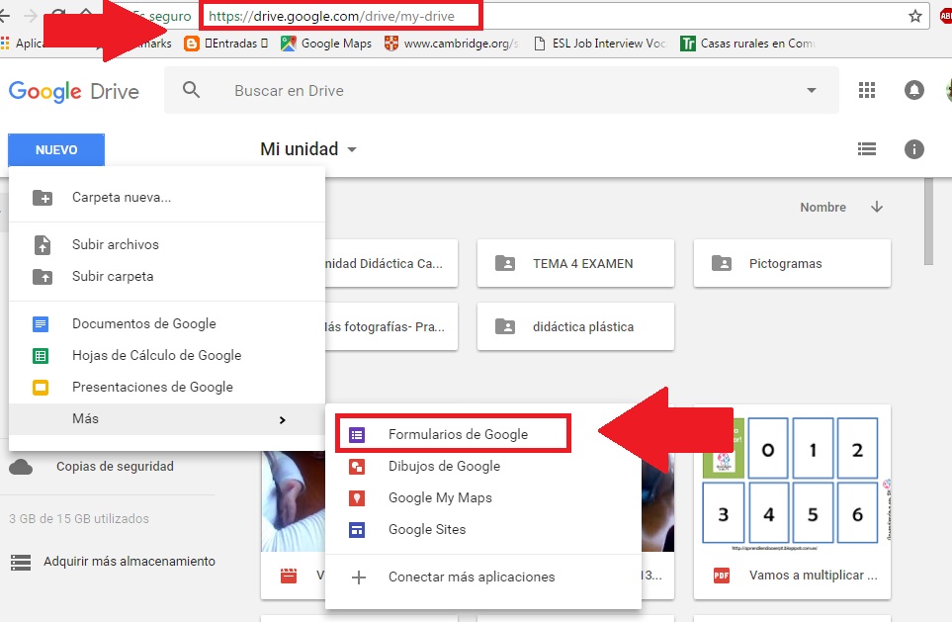Open the notifications bell icon
Image resolution: width=952 pixels, height=622 pixels.
pyautogui.click(x=913, y=91)
